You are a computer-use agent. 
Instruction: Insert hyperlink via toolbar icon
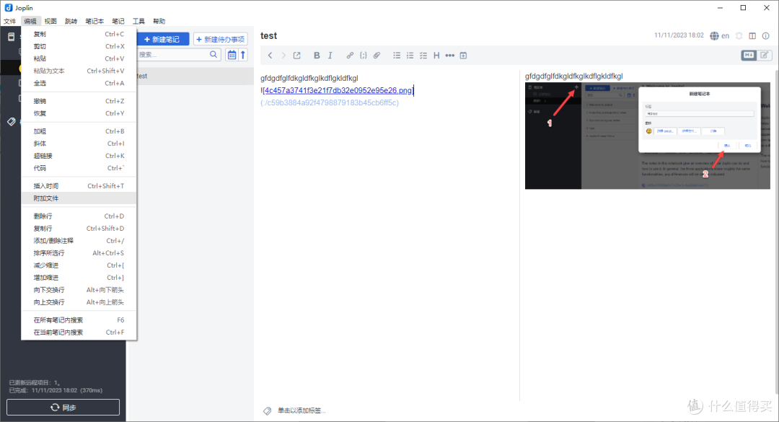tap(350, 55)
